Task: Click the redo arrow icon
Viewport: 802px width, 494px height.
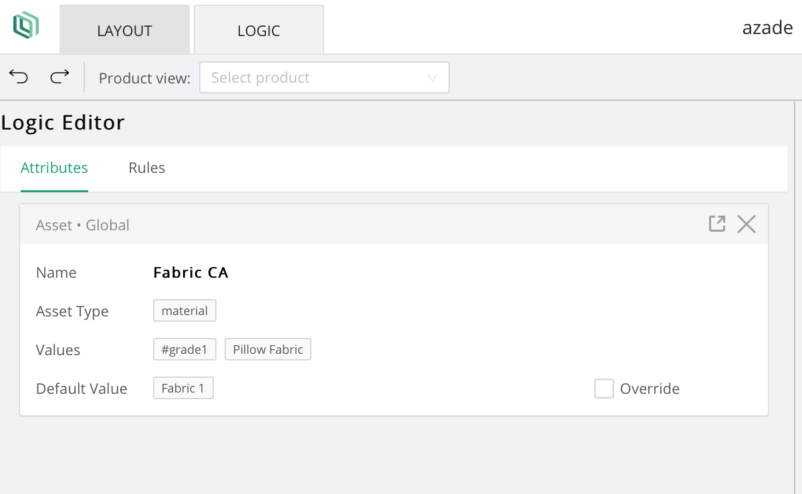Action: [x=59, y=77]
